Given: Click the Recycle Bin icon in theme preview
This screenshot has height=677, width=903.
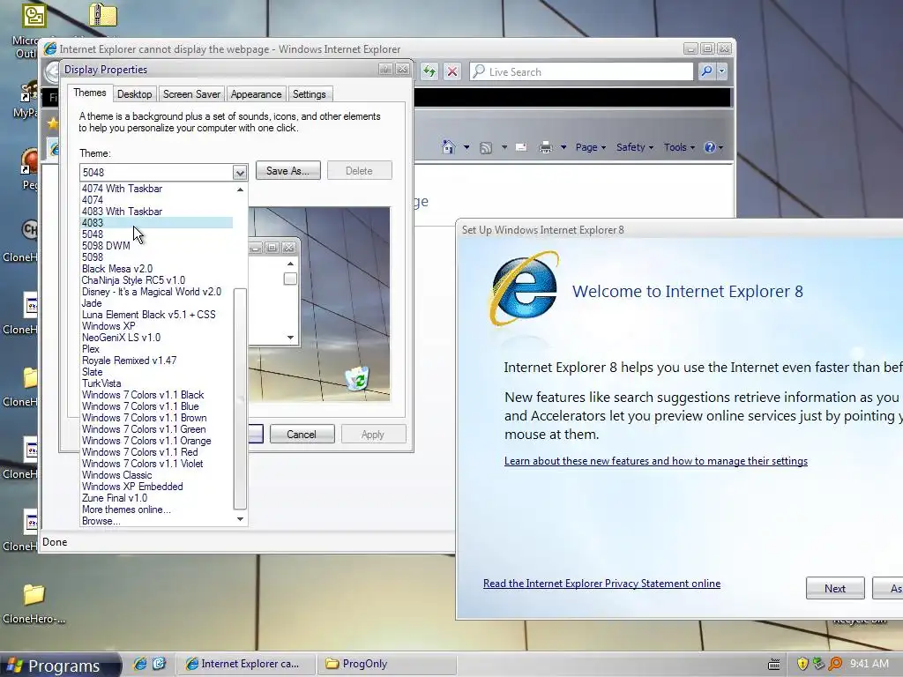Looking at the screenshot, I should point(357,378).
